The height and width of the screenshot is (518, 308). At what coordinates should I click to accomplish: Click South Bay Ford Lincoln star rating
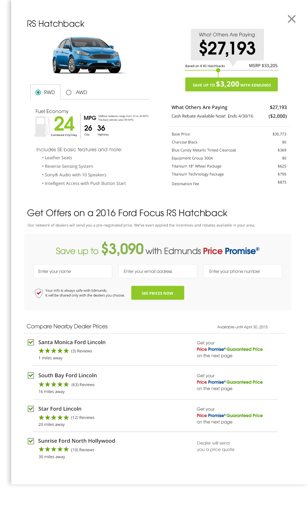click(x=54, y=384)
